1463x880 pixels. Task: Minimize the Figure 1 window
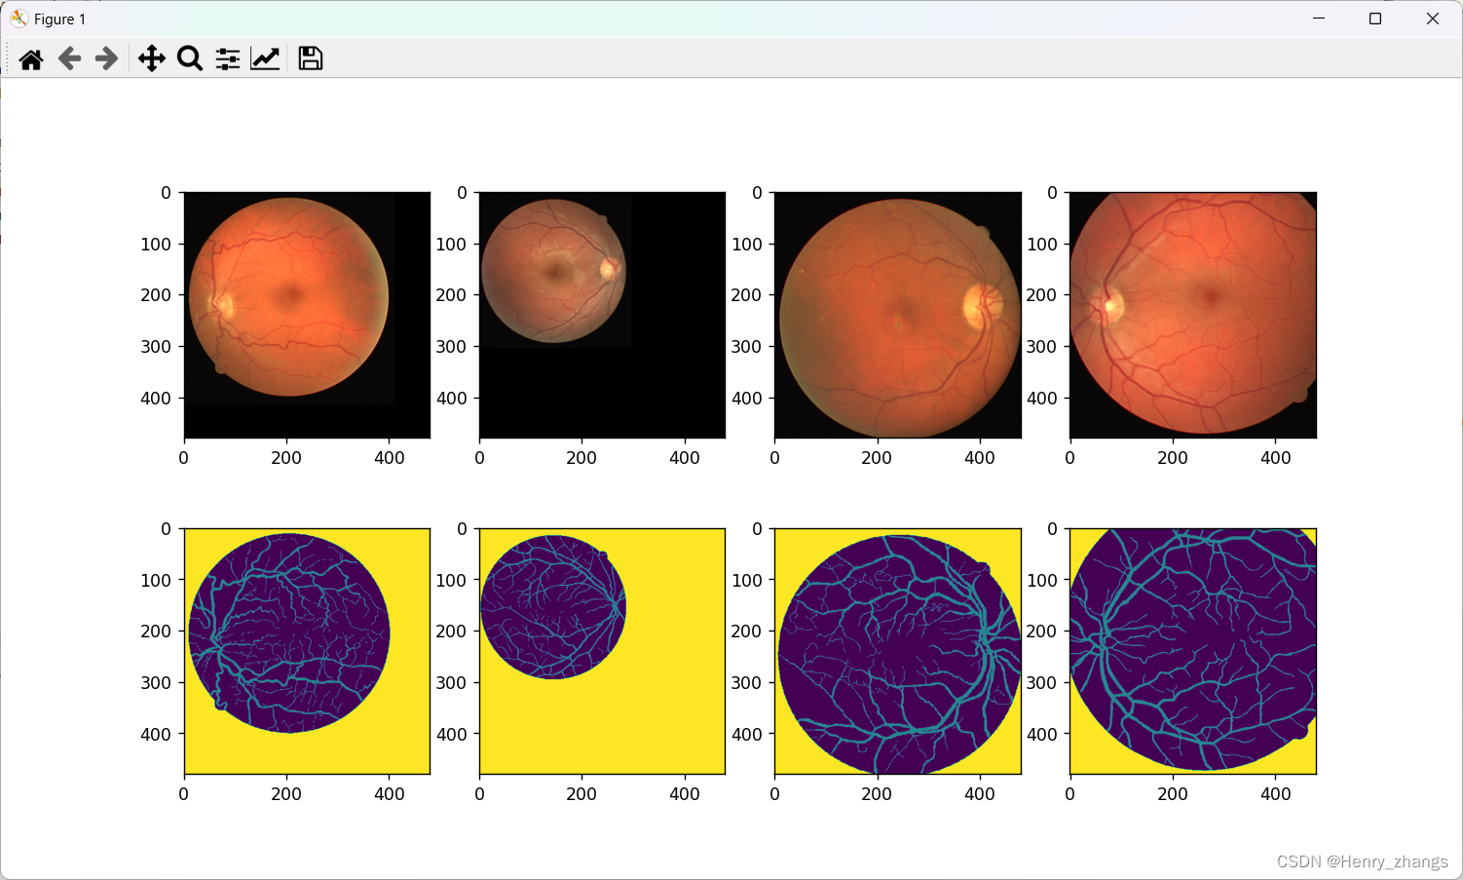pyautogui.click(x=1319, y=19)
